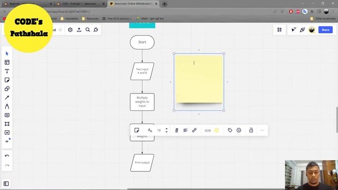Bookmark this page with the address bar star
Viewport: 338px width, 190px height.
click(282, 12)
